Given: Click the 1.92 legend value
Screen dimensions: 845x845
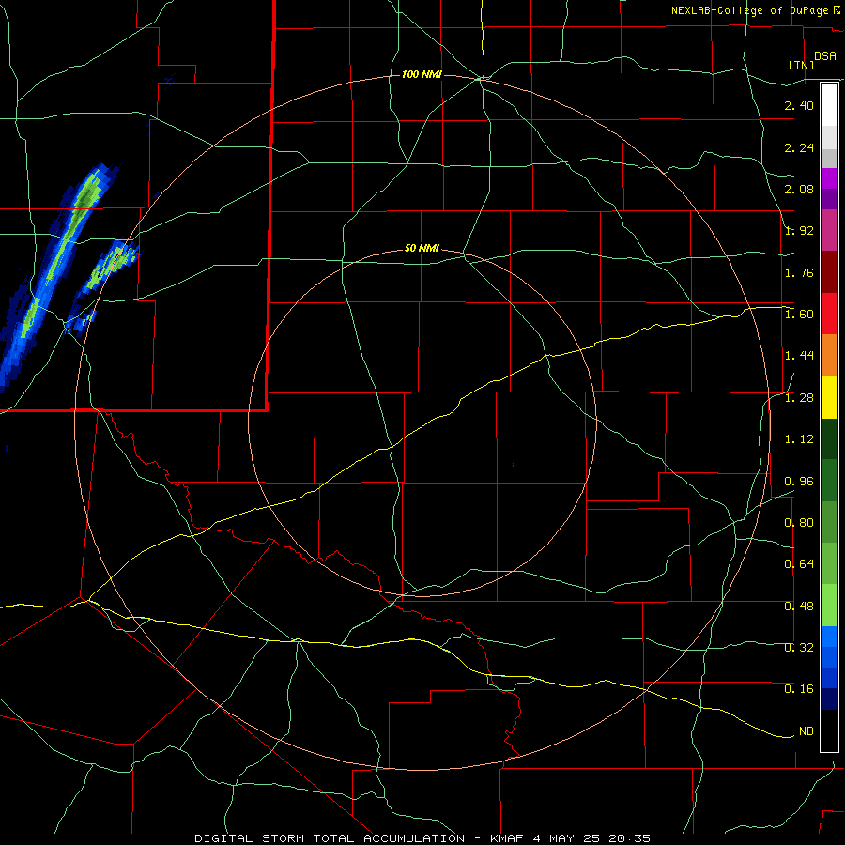Looking at the screenshot, I should click(x=799, y=231).
